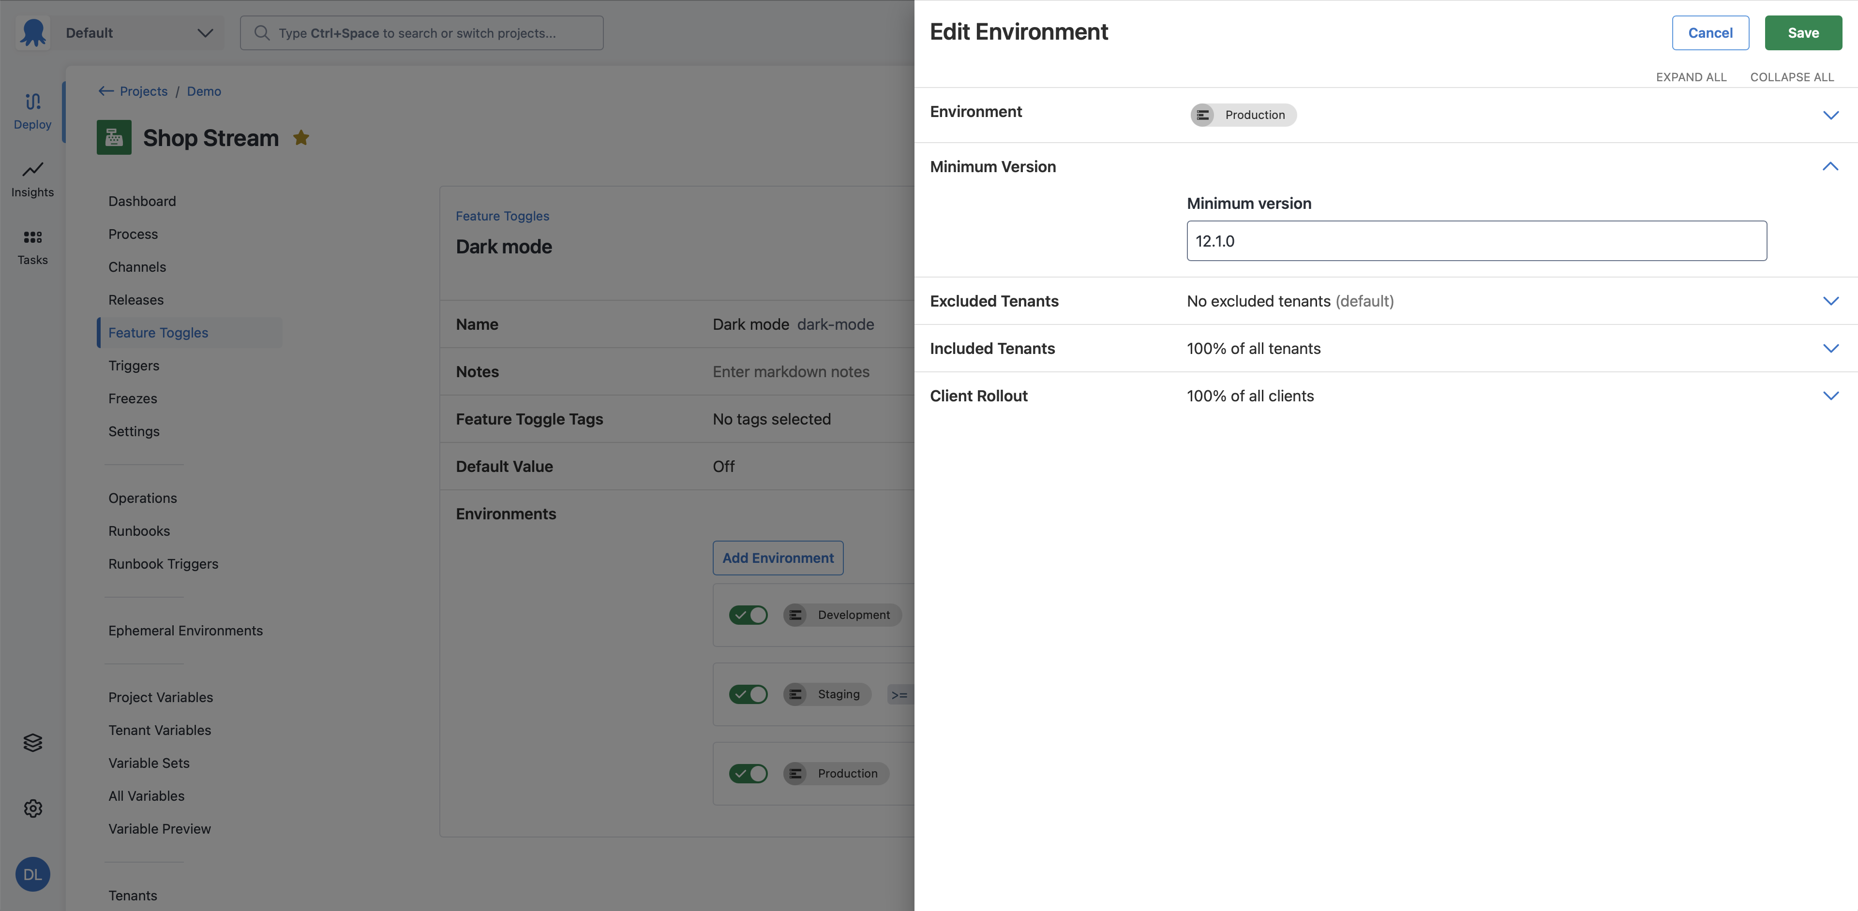
Task: Toggle the Development environment switch
Action: [748, 615]
